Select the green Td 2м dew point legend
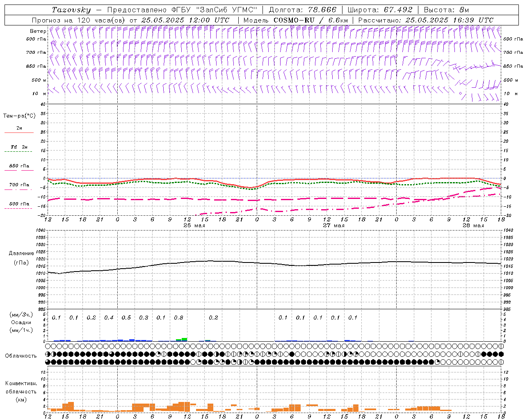525x420 pixels. coord(19,151)
